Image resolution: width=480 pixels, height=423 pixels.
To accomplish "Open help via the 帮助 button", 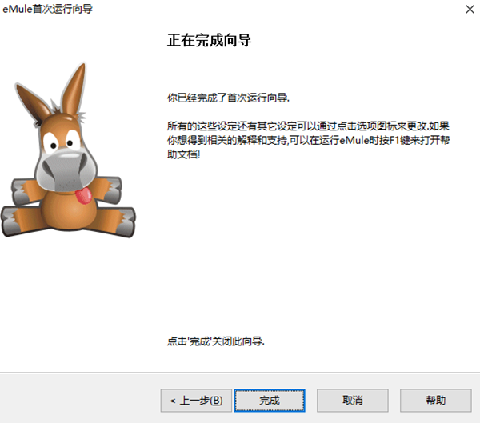I will [x=436, y=401].
